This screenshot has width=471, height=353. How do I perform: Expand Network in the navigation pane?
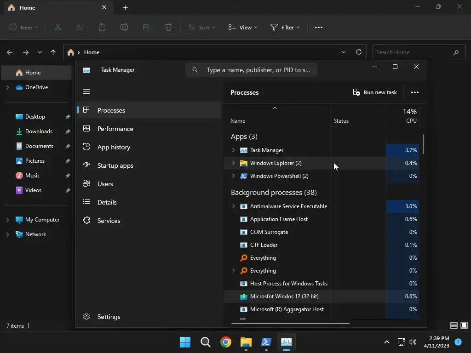click(8, 234)
